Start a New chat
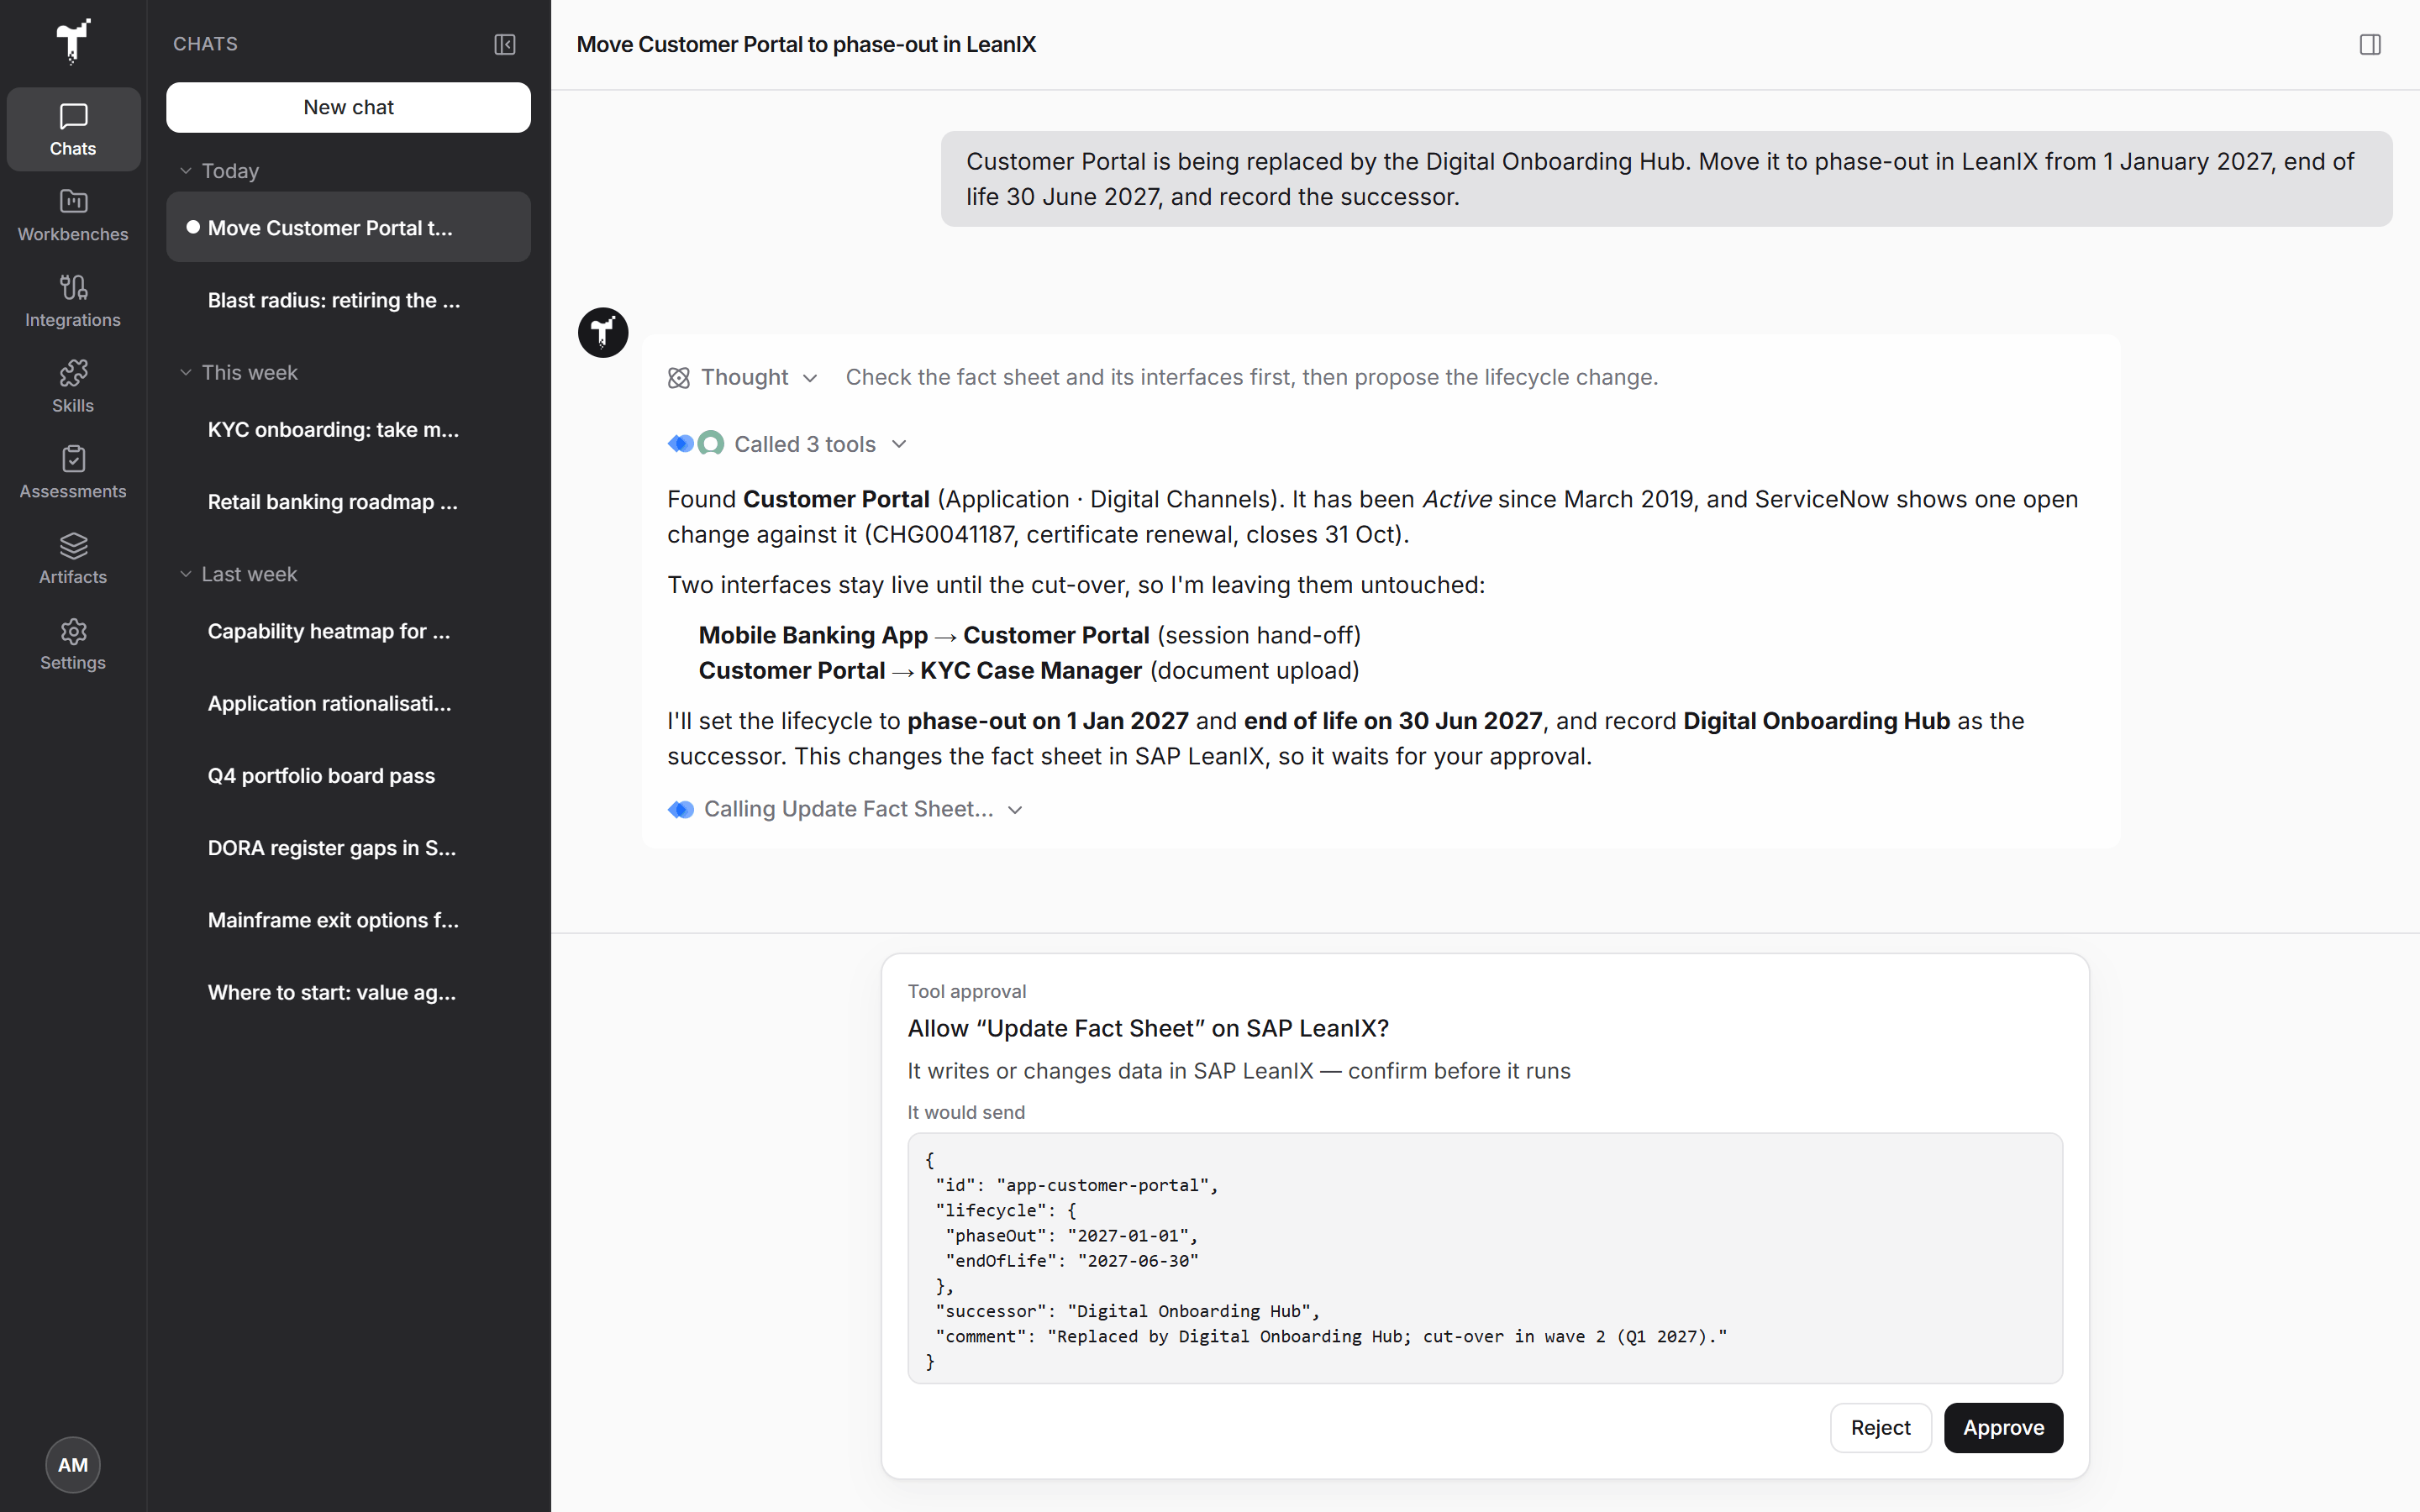This screenshot has width=2420, height=1512. point(348,107)
